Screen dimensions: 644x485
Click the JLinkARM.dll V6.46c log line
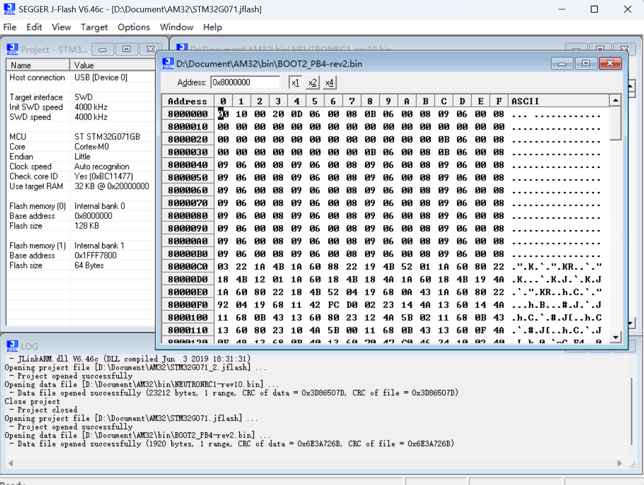130,359
